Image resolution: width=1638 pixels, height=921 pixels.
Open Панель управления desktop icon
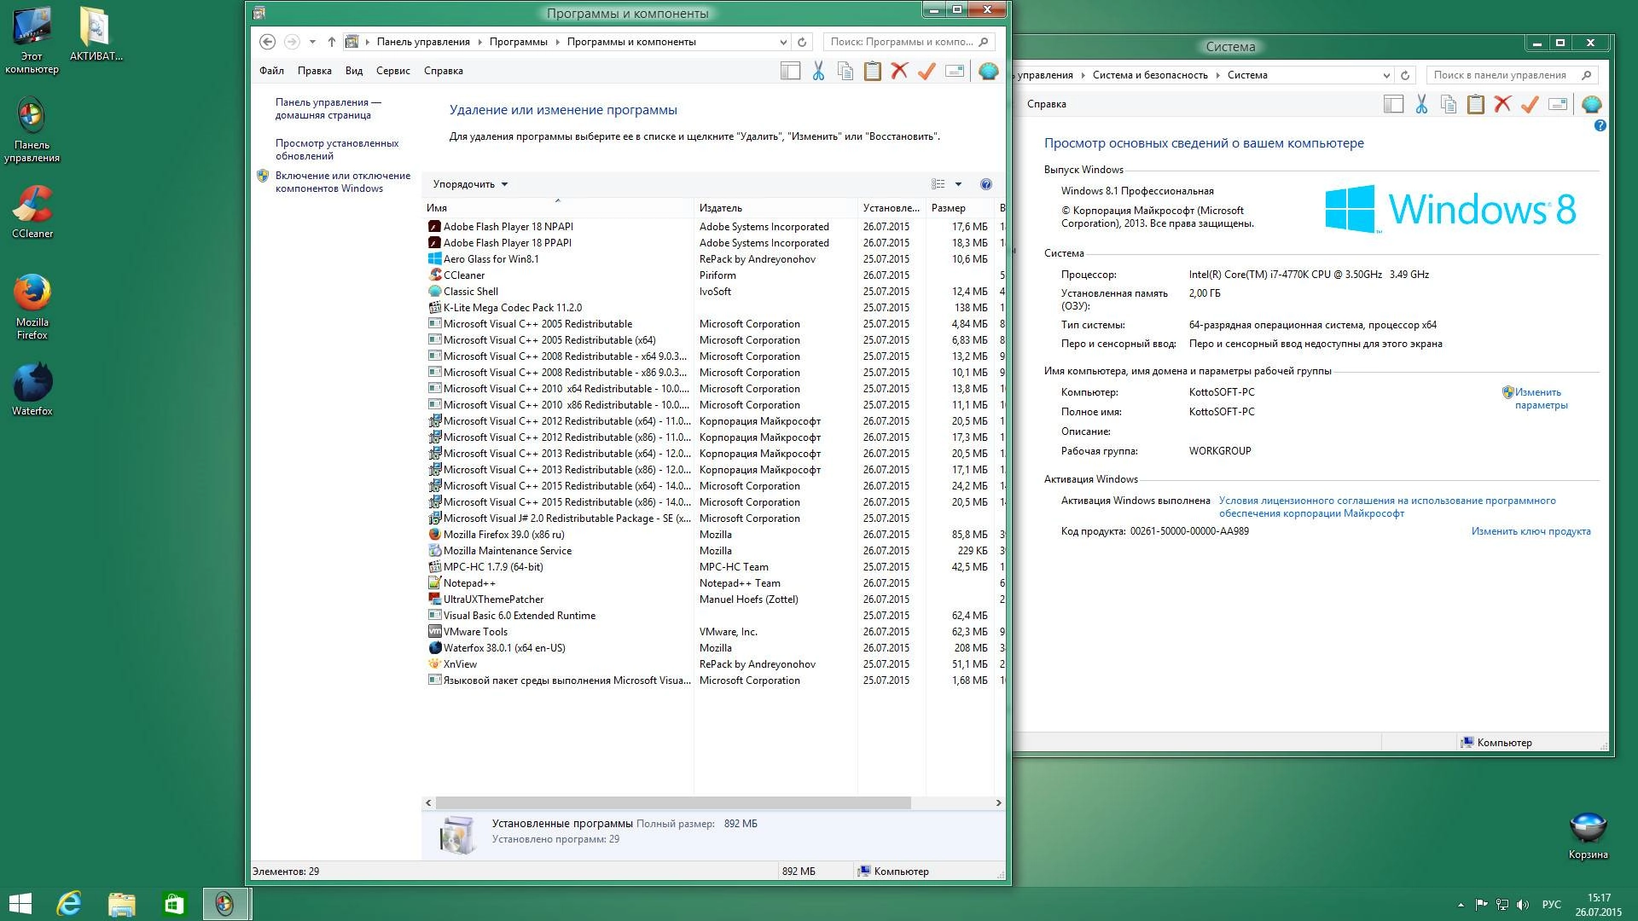tap(32, 130)
